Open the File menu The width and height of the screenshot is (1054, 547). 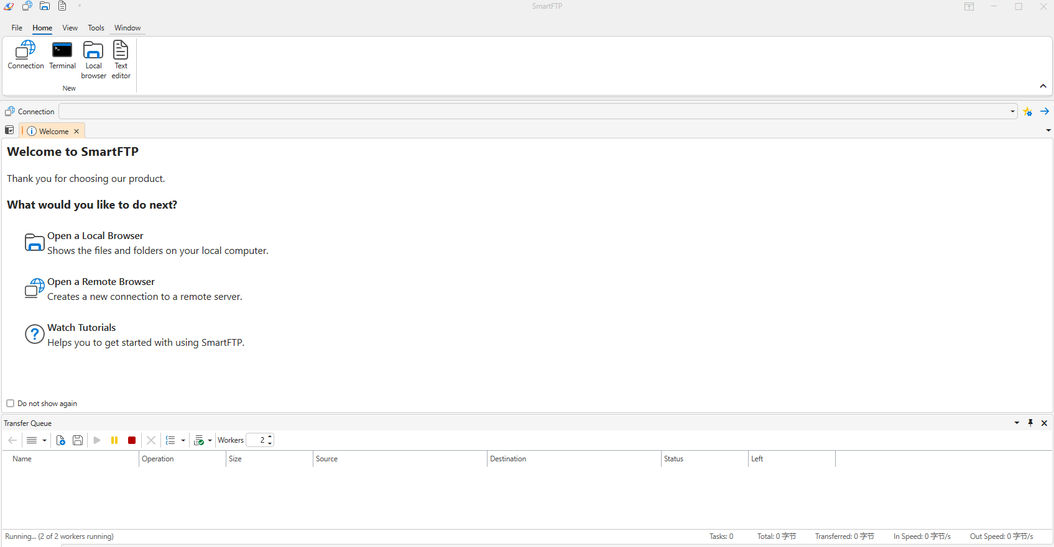(17, 28)
